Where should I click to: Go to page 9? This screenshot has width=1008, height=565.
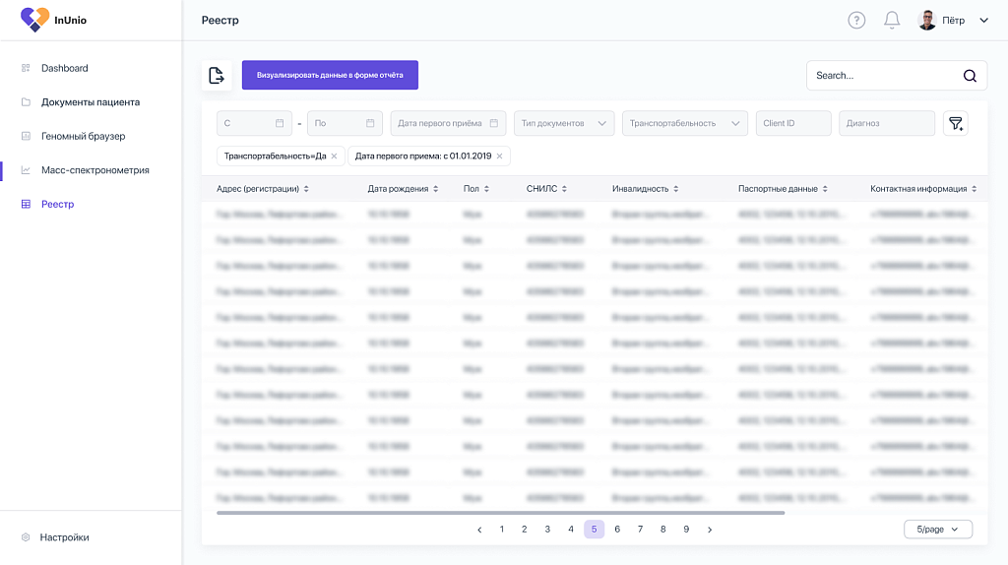pyautogui.click(x=686, y=530)
